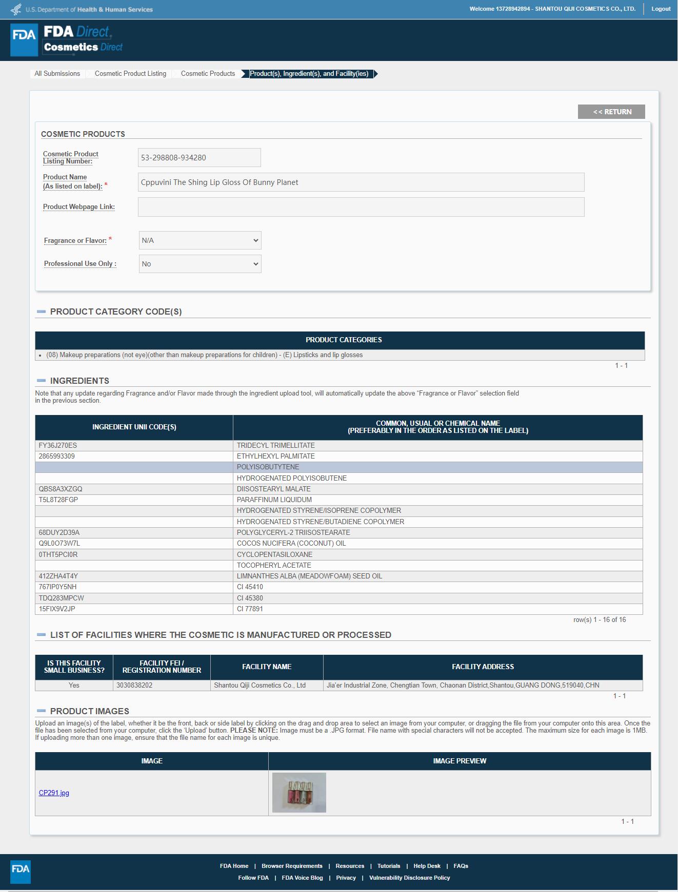Open Tutorials in the footer
Screen dimensions: 678x892
click(388, 866)
